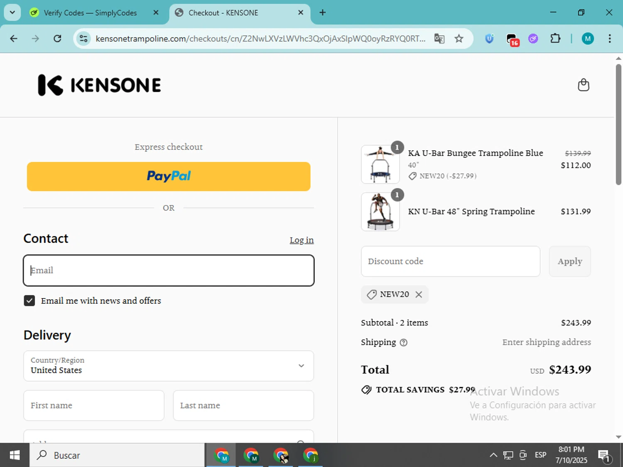
Task: Expand the Country/Region dropdown
Action: click(x=169, y=366)
